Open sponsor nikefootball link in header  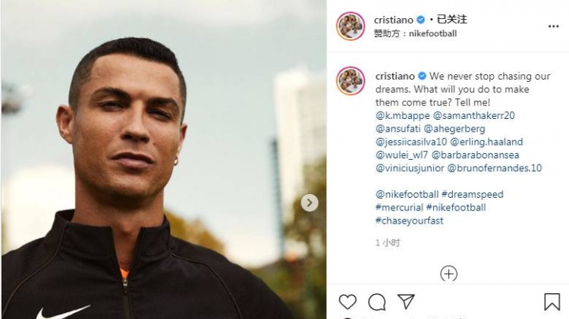pos(432,33)
